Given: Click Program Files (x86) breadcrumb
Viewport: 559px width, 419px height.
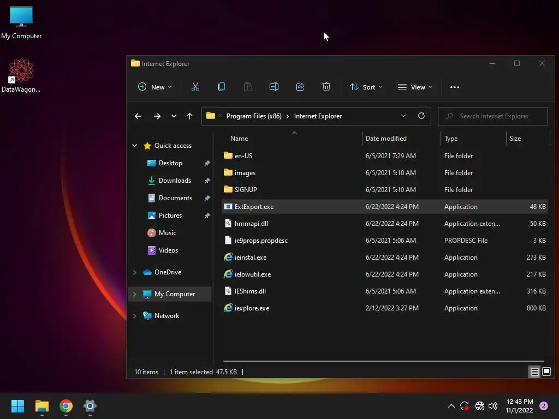Looking at the screenshot, I should click(x=254, y=116).
